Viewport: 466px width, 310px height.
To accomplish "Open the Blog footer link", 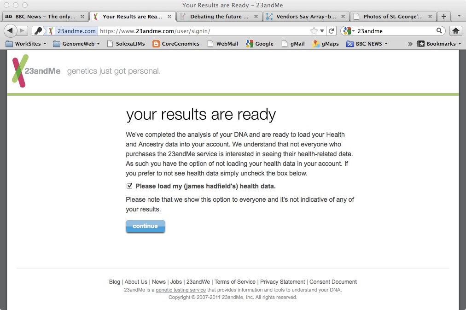I will click(x=114, y=281).
